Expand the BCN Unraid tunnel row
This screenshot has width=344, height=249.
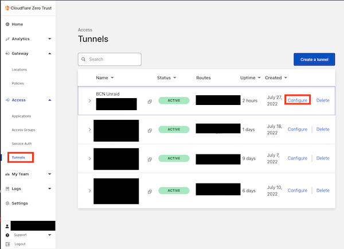click(89, 101)
